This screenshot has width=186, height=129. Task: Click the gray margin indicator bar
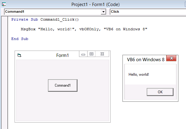coord(5,73)
